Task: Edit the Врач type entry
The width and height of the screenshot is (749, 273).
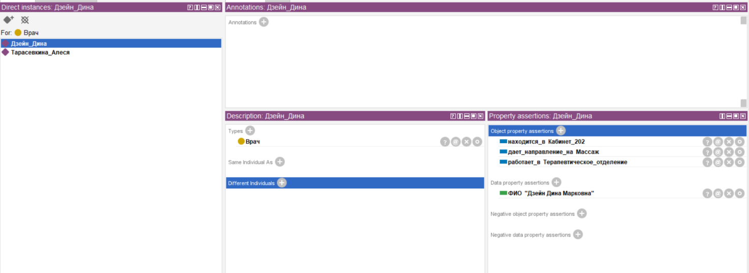Action: tap(477, 142)
